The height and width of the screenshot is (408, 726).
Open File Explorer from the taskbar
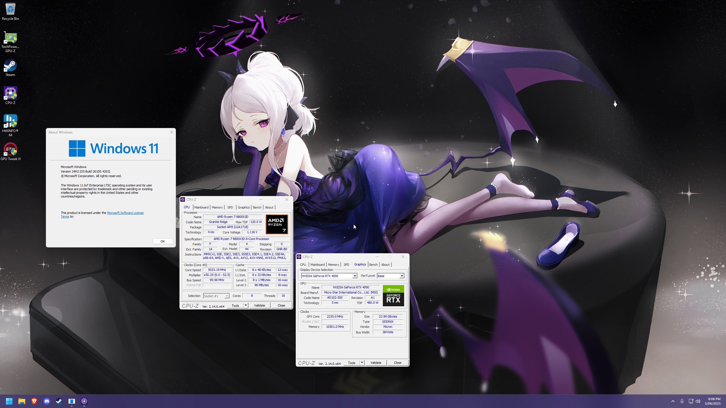[x=22, y=401]
